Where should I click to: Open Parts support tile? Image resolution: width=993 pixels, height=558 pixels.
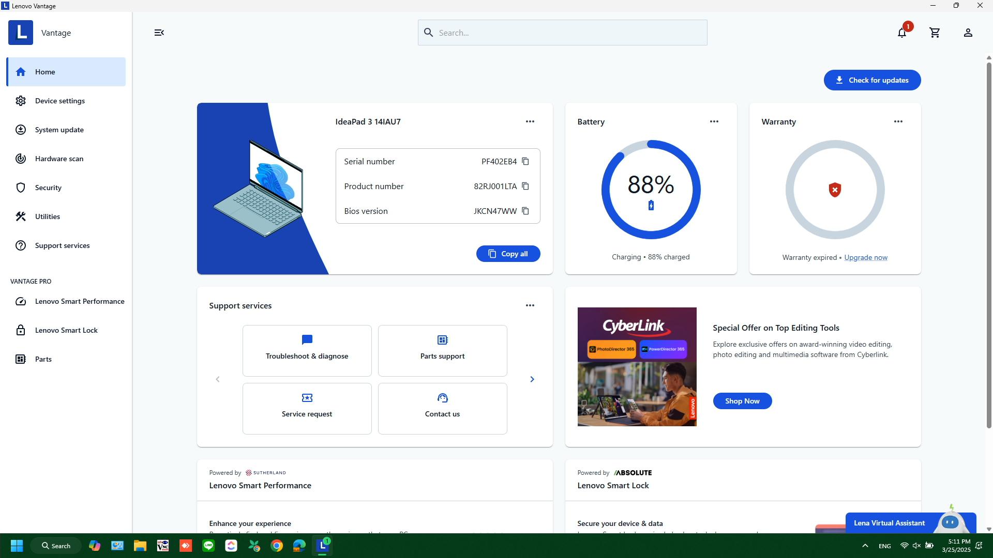(x=442, y=351)
